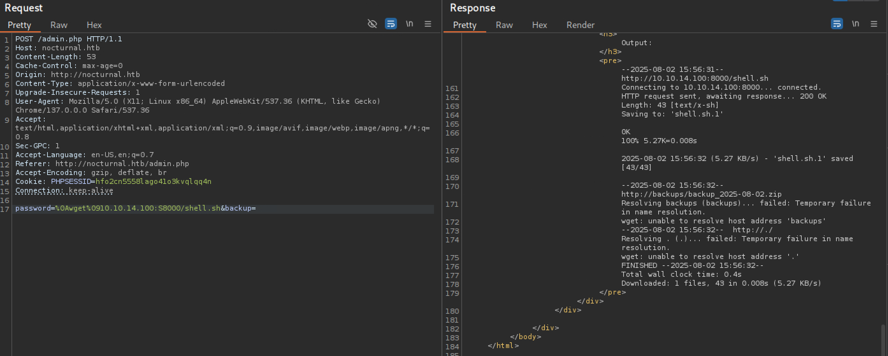Open the Request panel hamburger menu
Image resolution: width=888 pixels, height=356 pixels.
pyautogui.click(x=428, y=24)
